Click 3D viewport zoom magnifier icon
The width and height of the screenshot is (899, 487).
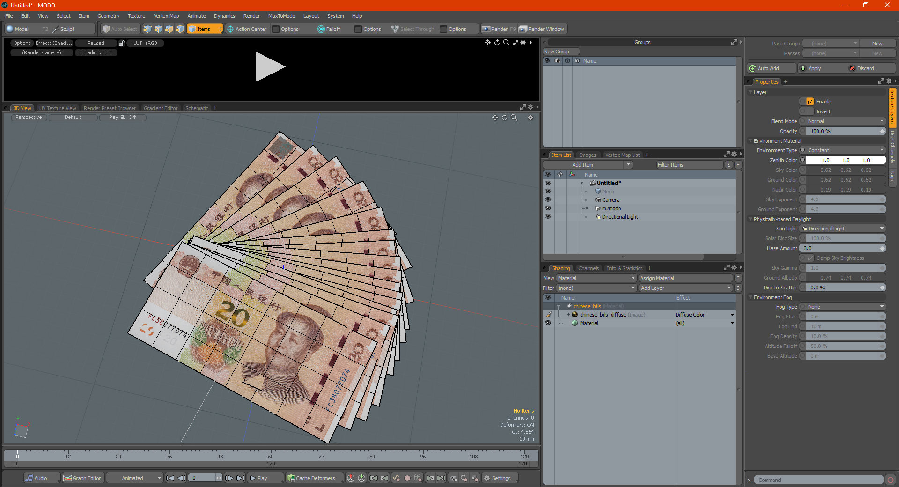[x=514, y=118]
